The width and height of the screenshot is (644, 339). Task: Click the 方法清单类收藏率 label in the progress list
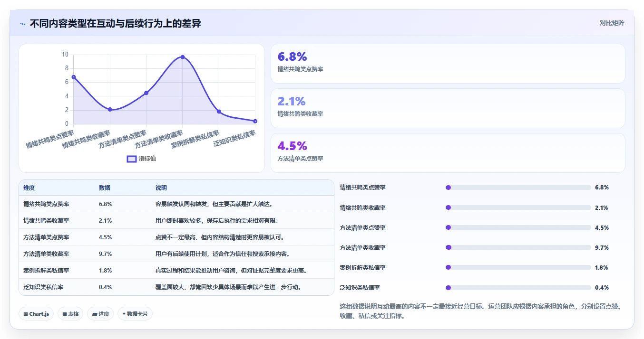363,247
